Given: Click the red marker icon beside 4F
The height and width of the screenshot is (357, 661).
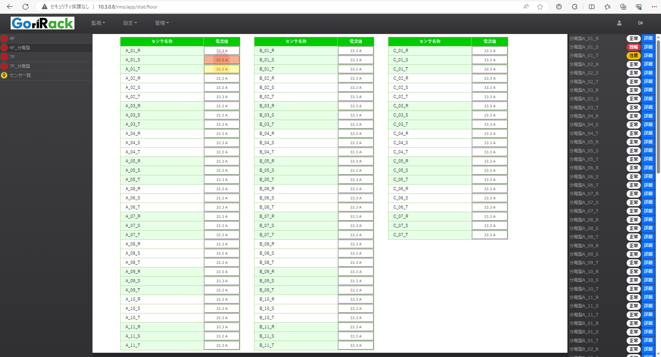Looking at the screenshot, I should tap(4, 38).
